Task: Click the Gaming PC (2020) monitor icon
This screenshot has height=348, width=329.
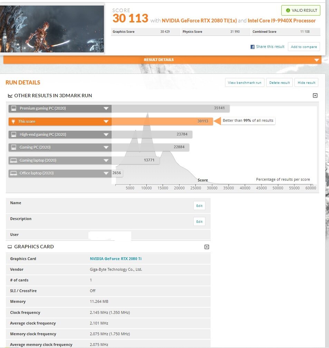Action: click(14, 147)
